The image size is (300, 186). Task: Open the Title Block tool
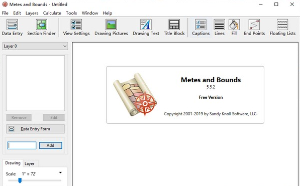pos(174,27)
